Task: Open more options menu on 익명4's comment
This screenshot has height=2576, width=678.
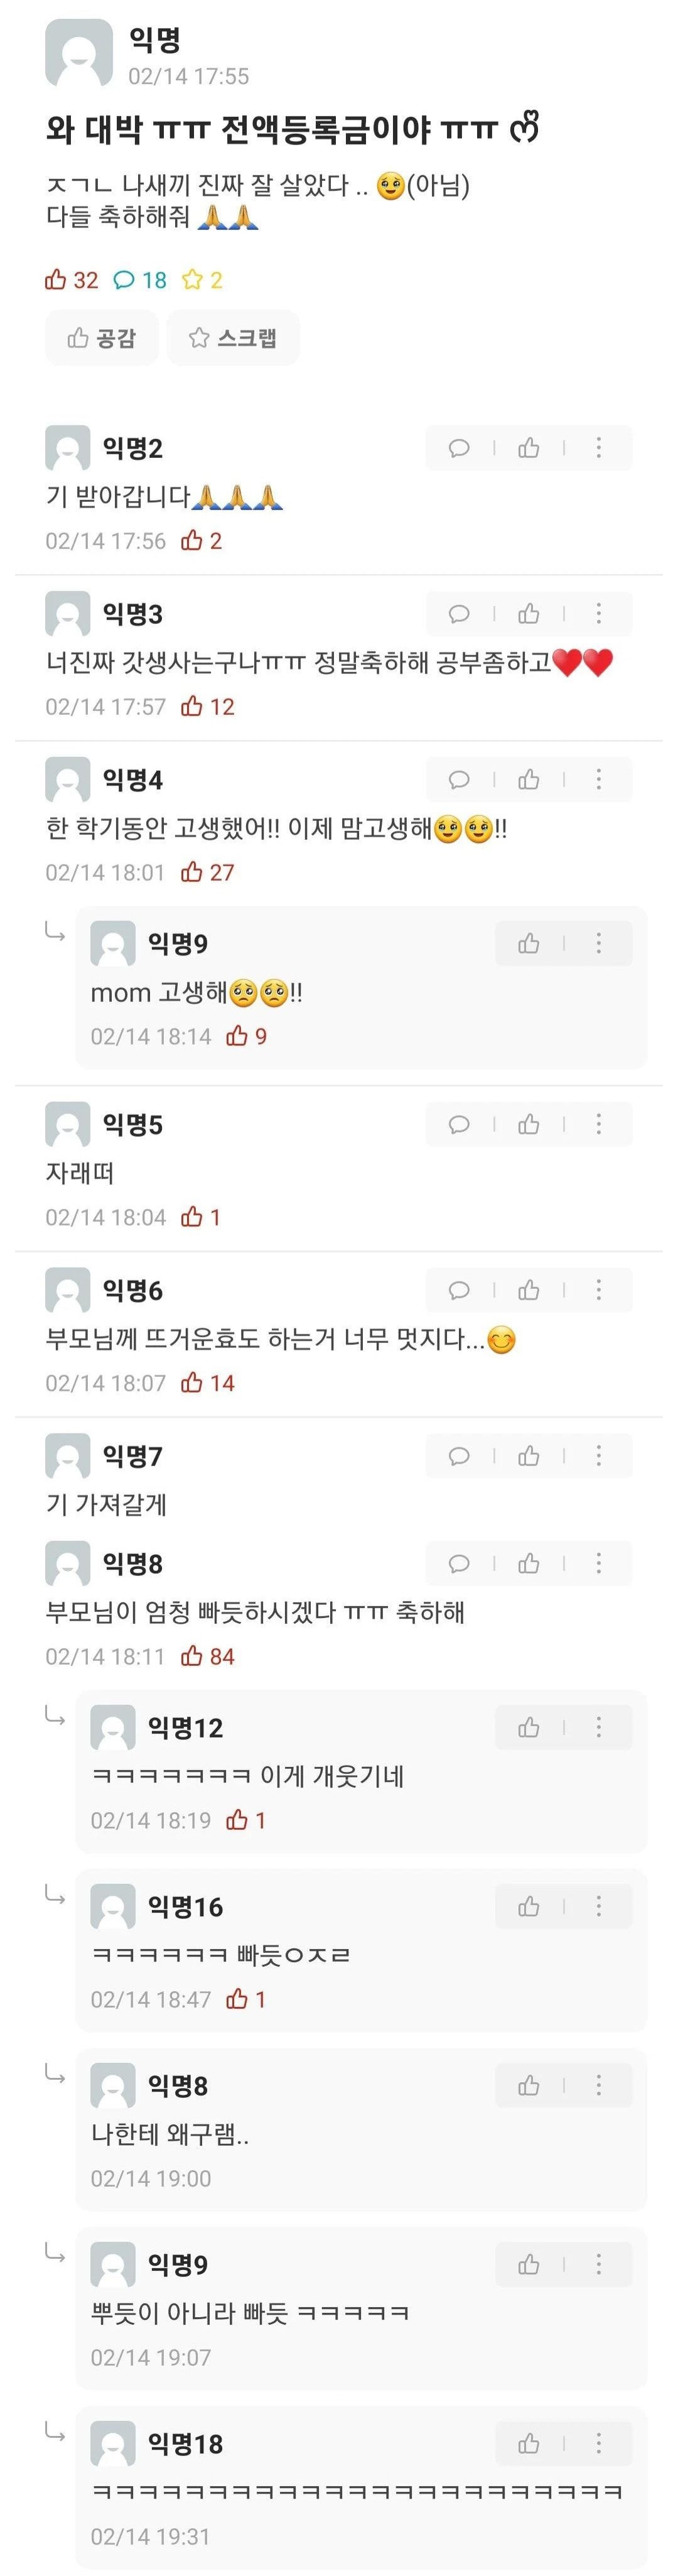Action: [x=598, y=780]
